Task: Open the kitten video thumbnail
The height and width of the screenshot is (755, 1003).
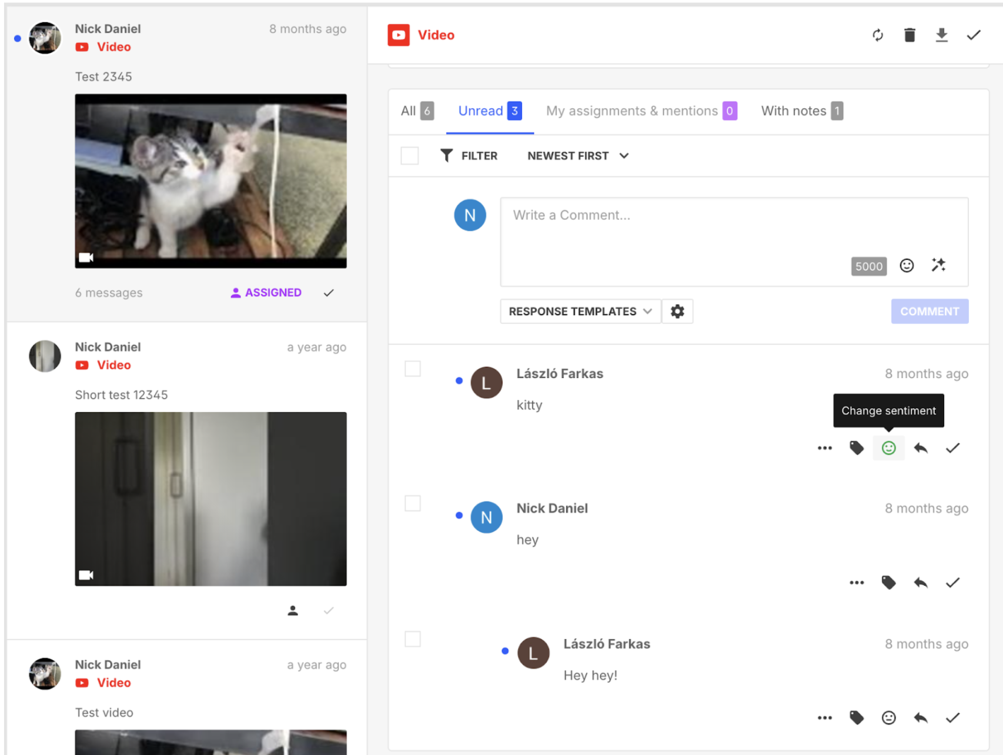Action: pos(210,181)
